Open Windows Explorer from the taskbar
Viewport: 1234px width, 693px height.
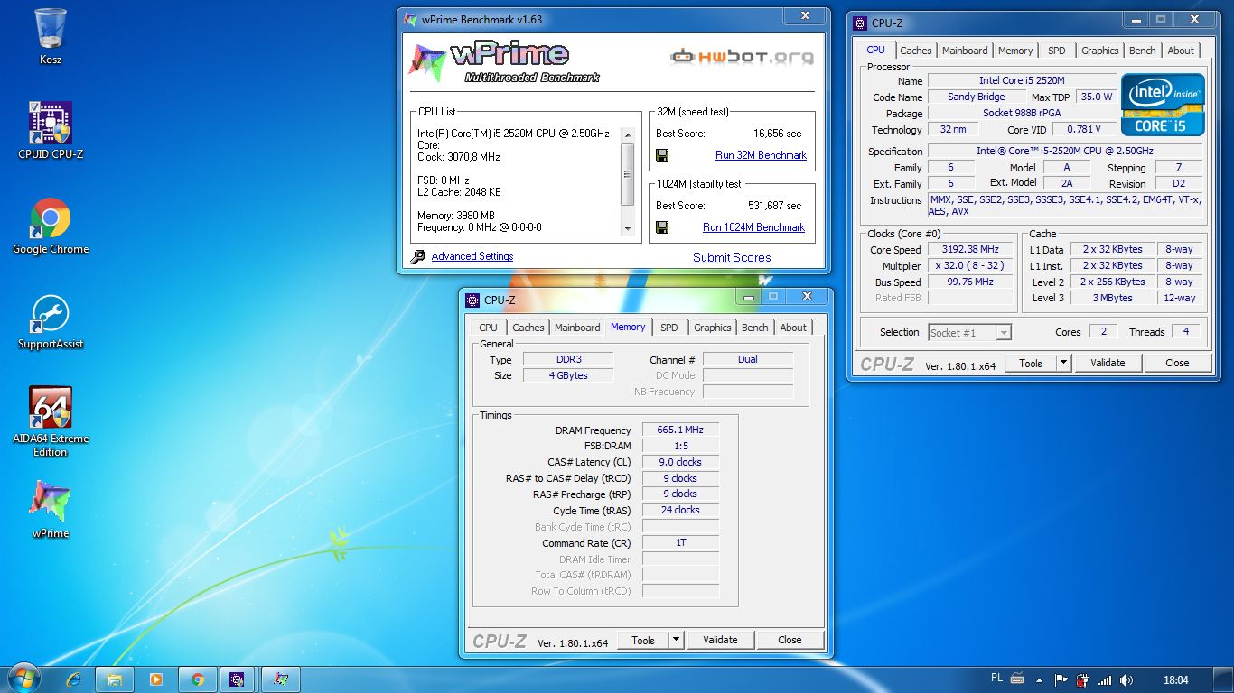pos(115,679)
